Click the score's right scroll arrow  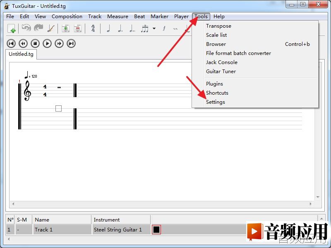pyautogui.click(x=311, y=204)
